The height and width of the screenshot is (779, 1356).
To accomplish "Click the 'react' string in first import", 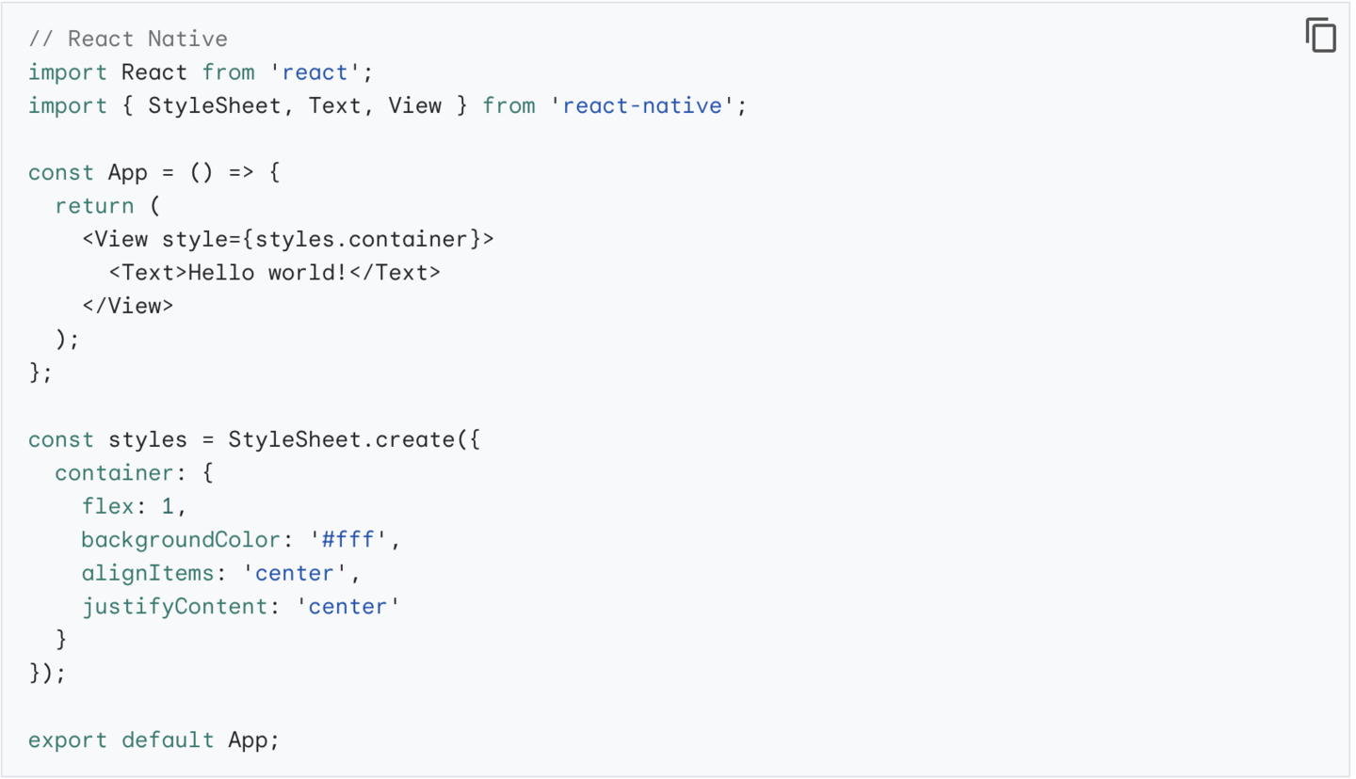I will click(315, 72).
